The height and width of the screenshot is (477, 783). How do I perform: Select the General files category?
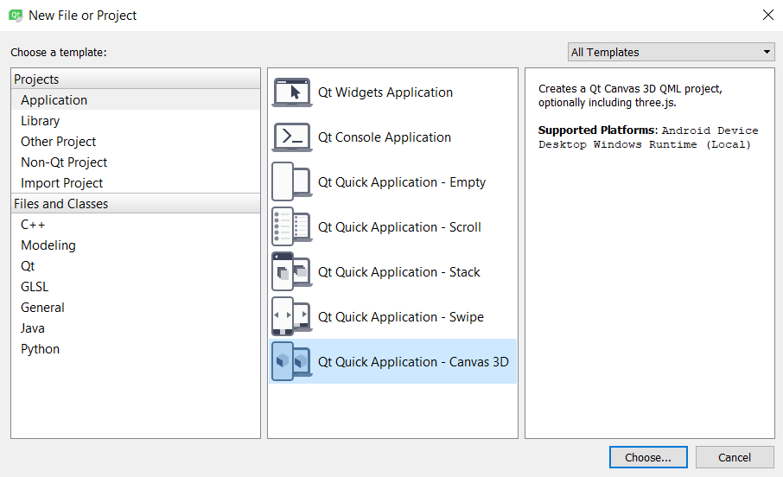coord(136,307)
